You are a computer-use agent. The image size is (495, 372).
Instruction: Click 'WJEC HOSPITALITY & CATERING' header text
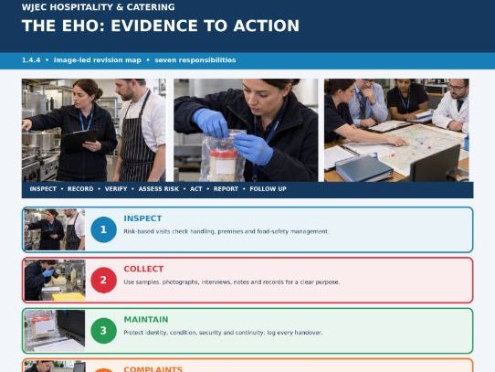pos(99,7)
